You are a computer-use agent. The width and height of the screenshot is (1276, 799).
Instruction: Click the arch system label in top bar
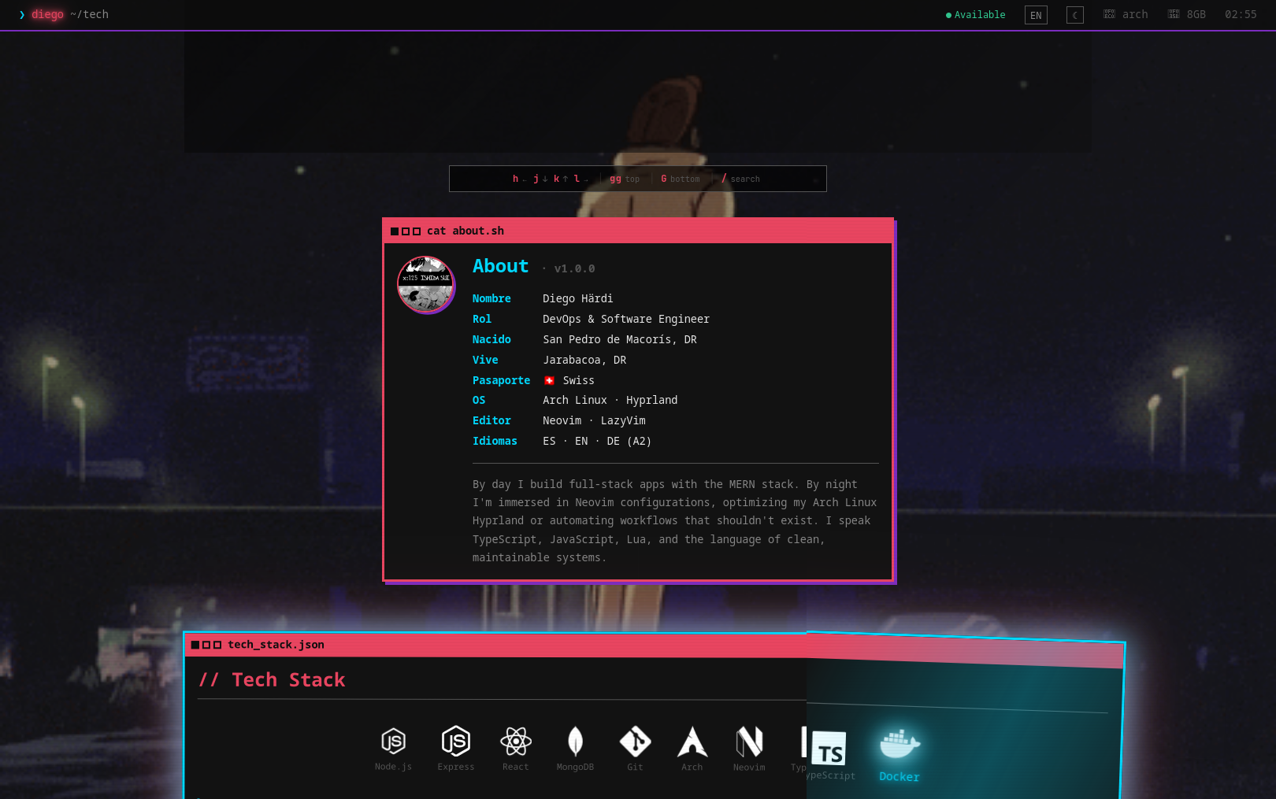tap(1126, 14)
